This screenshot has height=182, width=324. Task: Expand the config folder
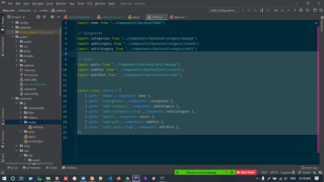click(12, 22)
